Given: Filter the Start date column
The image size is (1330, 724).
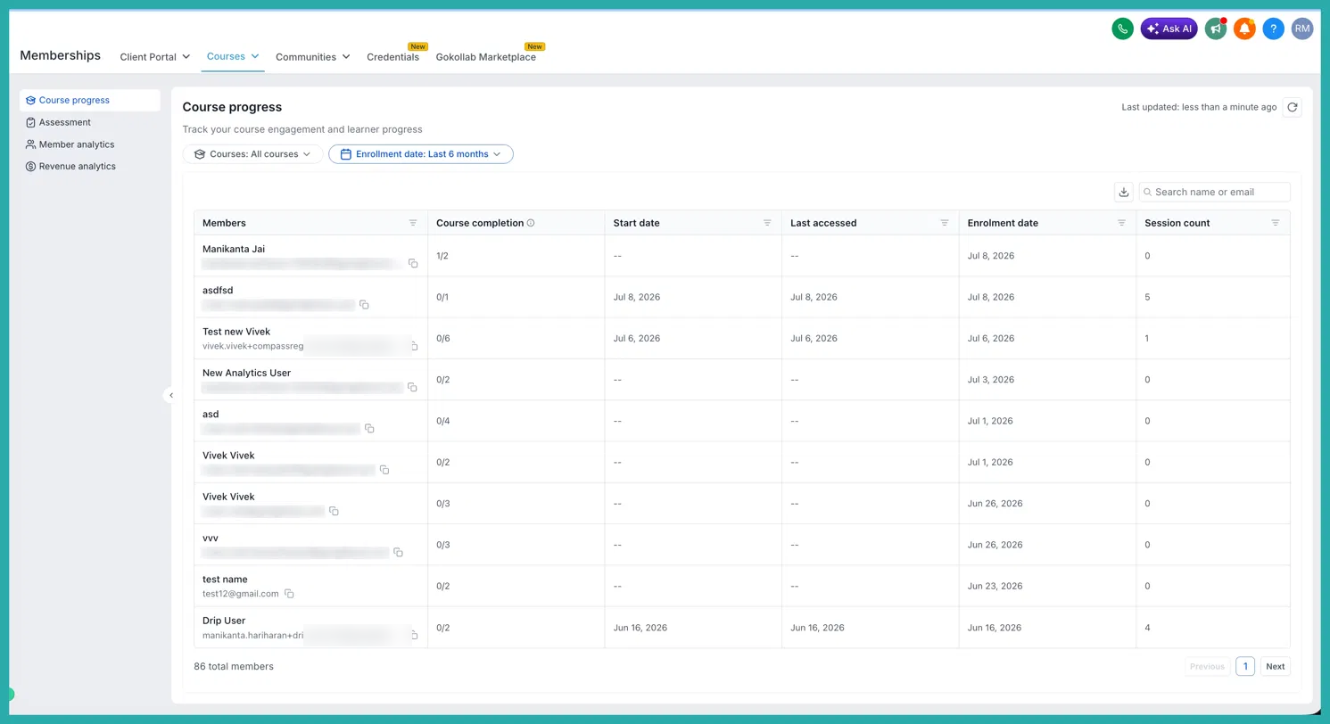Looking at the screenshot, I should pyautogui.click(x=767, y=223).
